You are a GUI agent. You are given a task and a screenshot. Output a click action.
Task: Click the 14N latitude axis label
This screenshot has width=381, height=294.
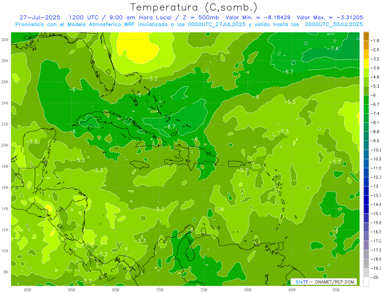pyautogui.click(x=5, y=208)
